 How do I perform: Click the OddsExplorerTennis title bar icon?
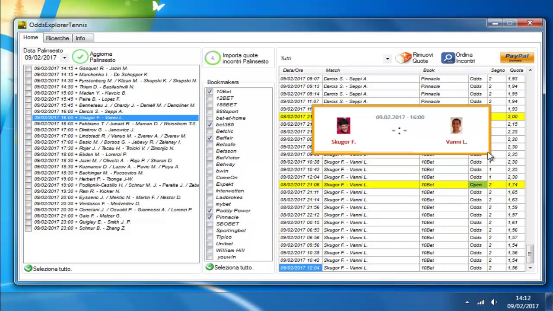(22, 25)
